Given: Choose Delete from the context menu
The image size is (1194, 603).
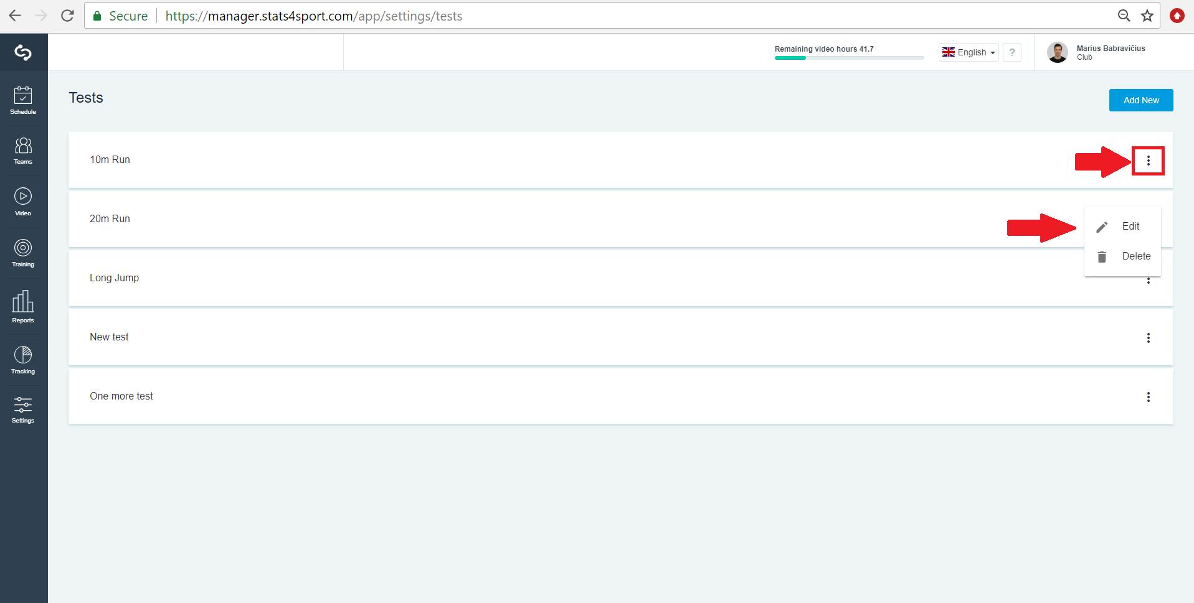Looking at the screenshot, I should (x=1122, y=256).
